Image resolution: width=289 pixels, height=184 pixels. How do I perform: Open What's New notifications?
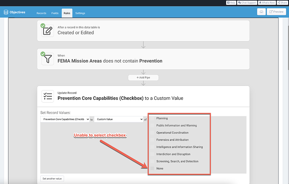[267, 3]
